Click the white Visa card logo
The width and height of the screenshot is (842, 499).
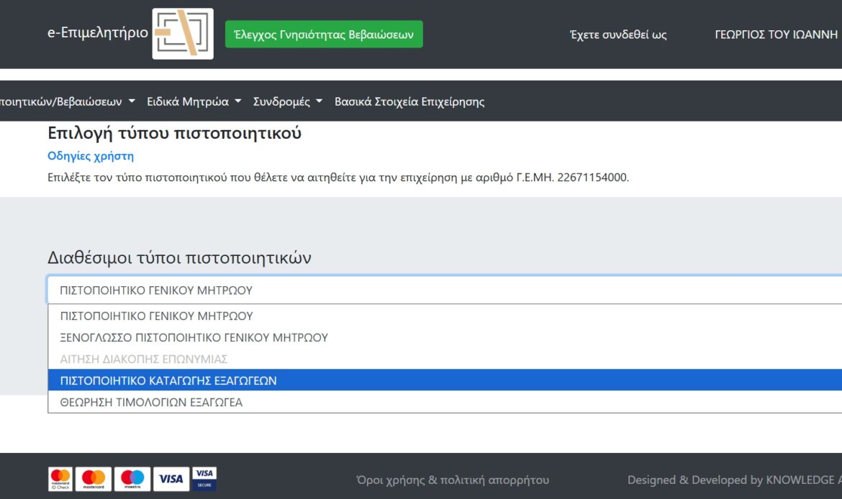click(x=171, y=478)
